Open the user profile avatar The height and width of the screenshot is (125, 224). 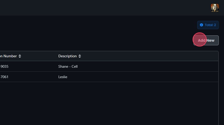pos(215,8)
